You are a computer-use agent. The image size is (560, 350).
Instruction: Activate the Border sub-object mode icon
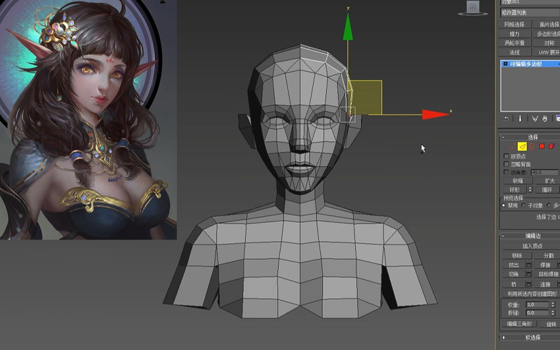coord(531,147)
